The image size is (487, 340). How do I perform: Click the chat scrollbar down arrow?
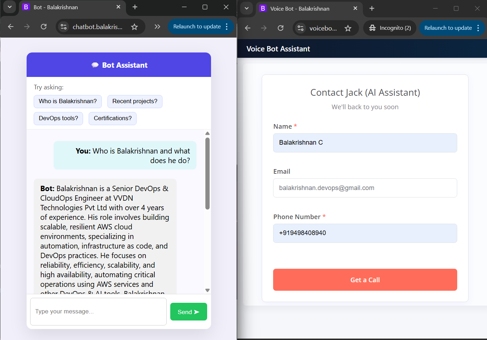(207, 290)
